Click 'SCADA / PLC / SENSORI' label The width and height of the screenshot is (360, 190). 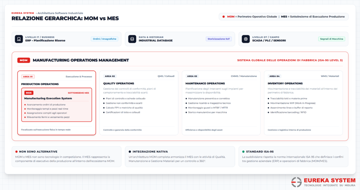point(269,41)
